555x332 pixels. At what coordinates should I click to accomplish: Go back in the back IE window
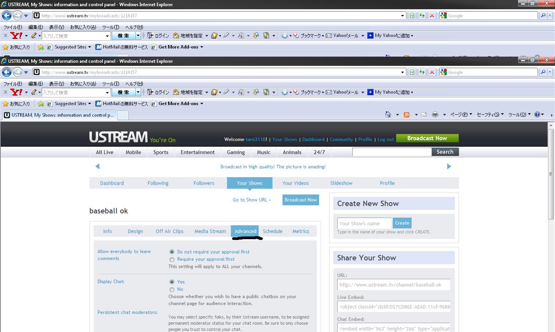(7, 16)
